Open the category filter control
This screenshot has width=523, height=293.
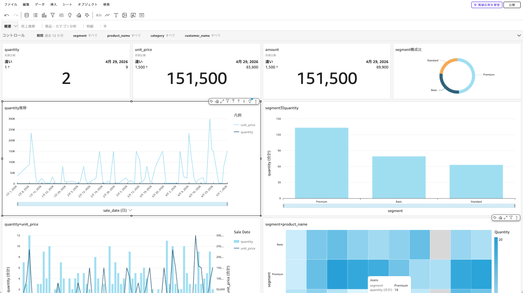[163, 36]
